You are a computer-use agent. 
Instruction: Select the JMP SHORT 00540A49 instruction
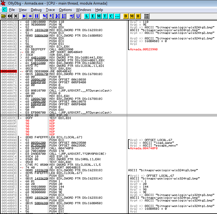click(66, 52)
